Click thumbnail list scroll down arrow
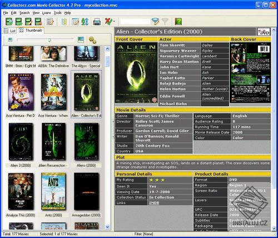The width and height of the screenshot is (278, 238). (x=107, y=227)
